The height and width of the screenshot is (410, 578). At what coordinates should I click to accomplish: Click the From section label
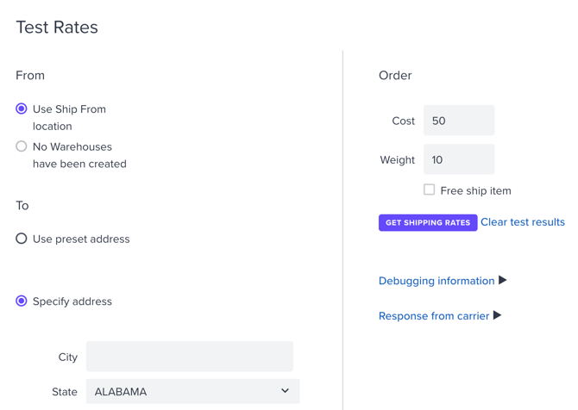(x=30, y=75)
